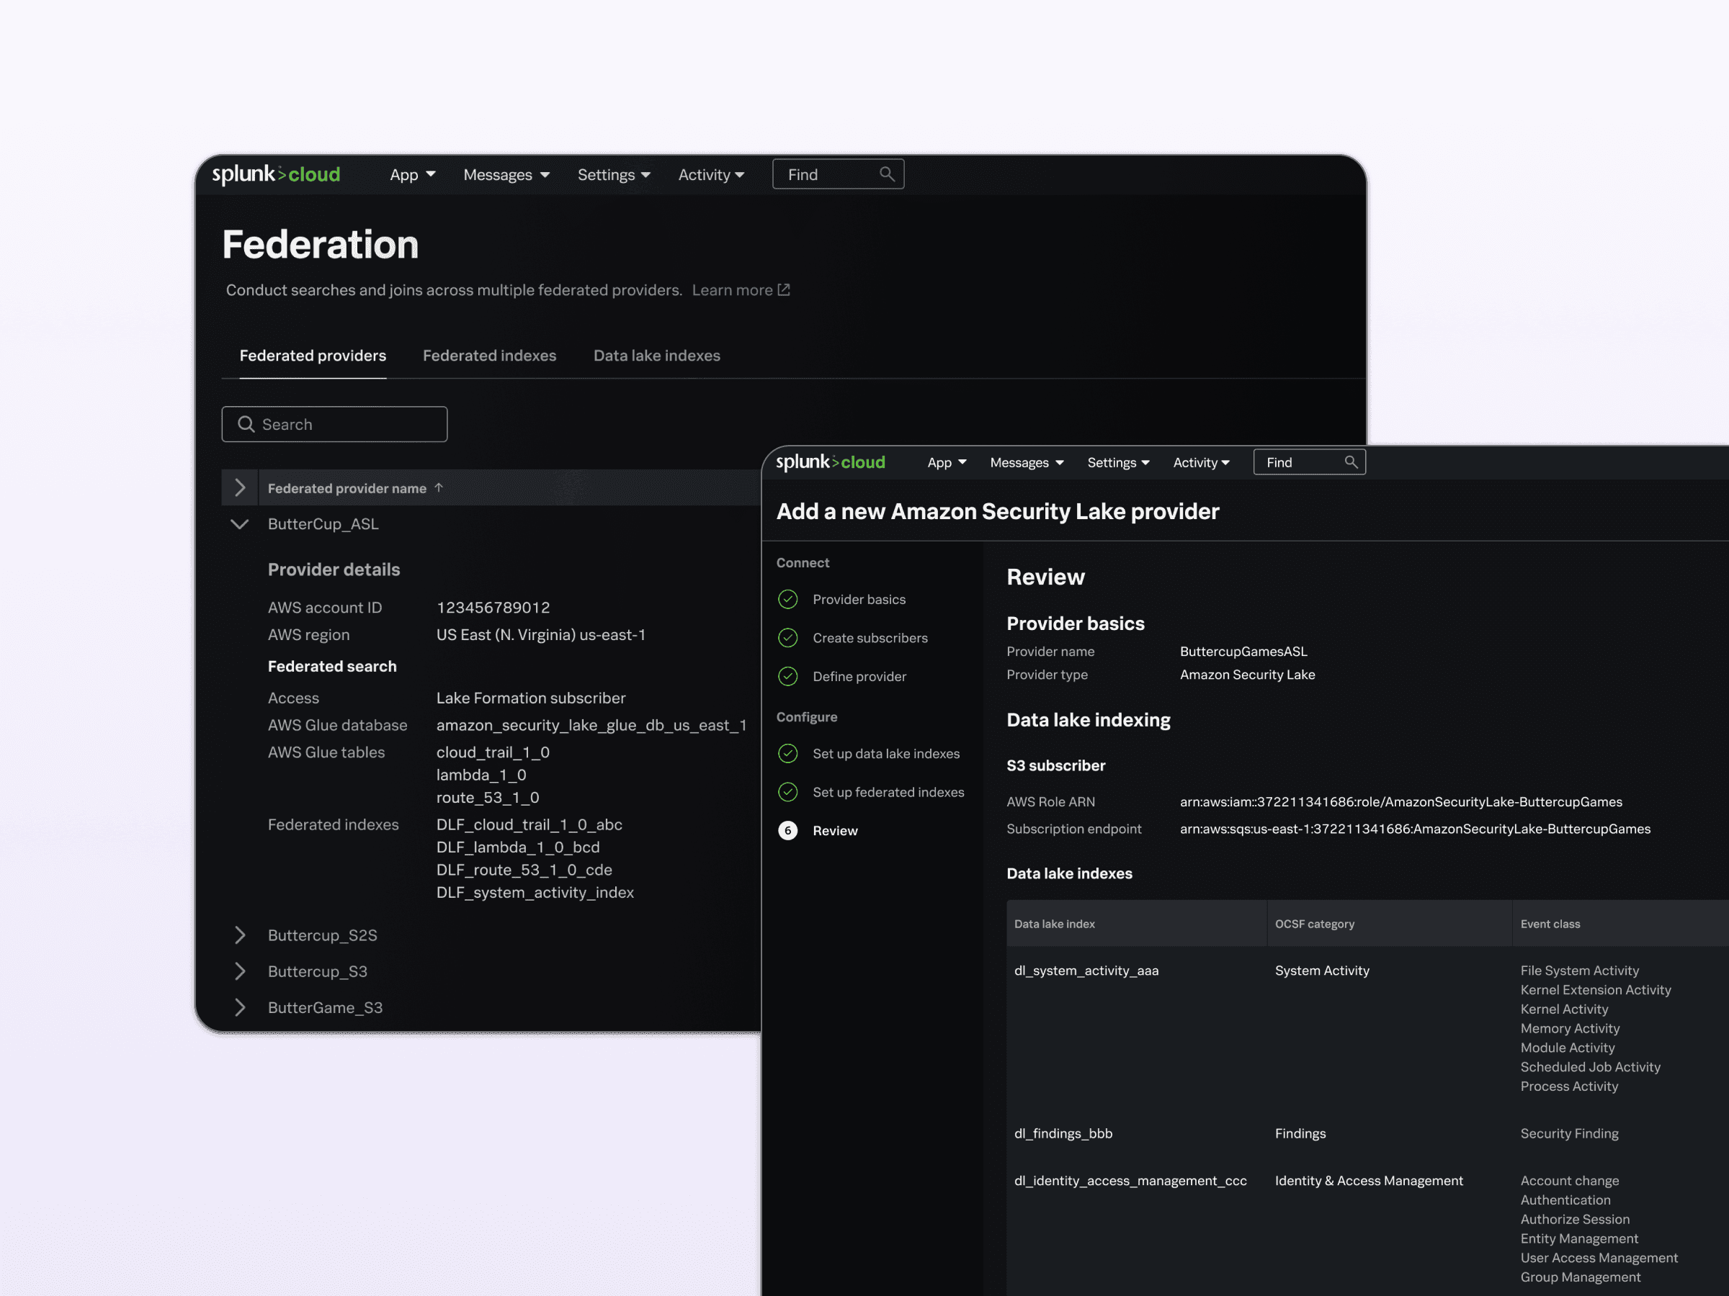Click the green checkmark beside Provider basics
Image resolution: width=1729 pixels, height=1296 pixels.
(x=788, y=599)
